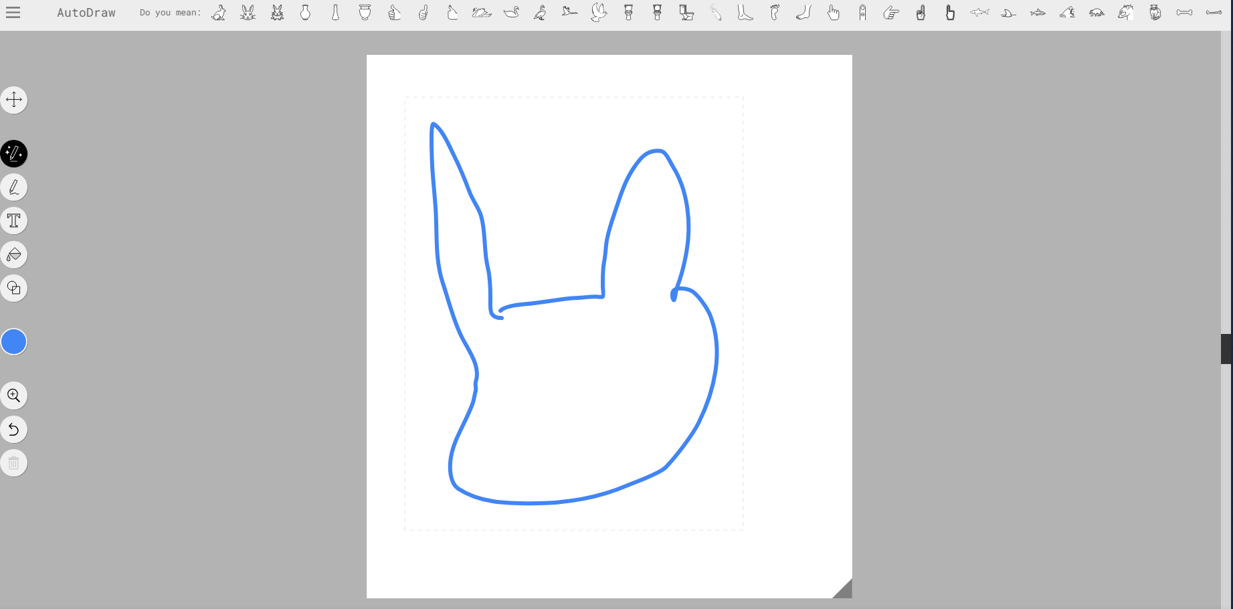1233x609 pixels.
Task: Select the long thin bone suggestion
Action: click(1214, 13)
